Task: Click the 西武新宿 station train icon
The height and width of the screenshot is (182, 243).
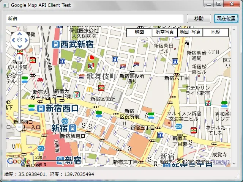Action: tap(56, 44)
